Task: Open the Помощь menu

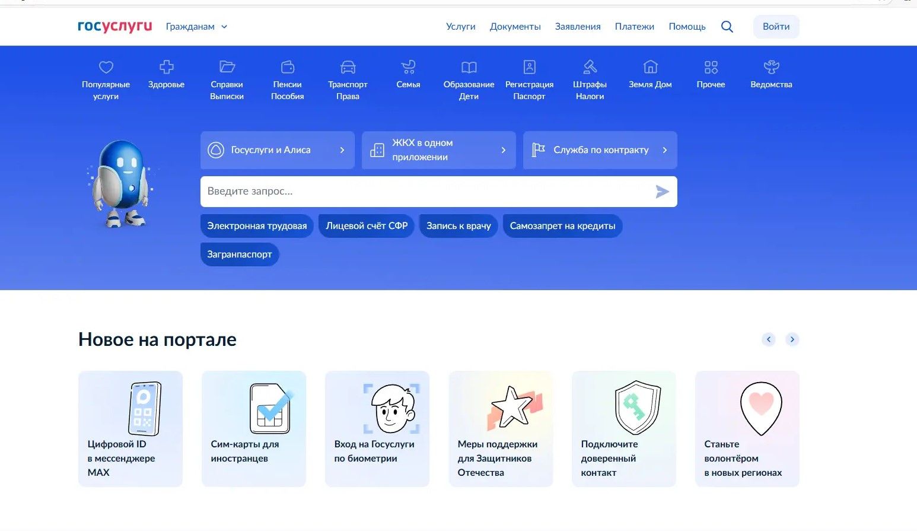Action: coord(687,27)
